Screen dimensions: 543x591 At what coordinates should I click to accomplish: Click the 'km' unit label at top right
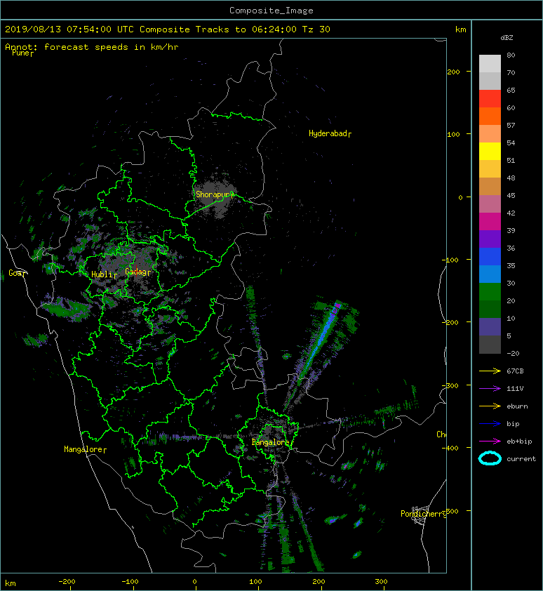click(x=460, y=29)
